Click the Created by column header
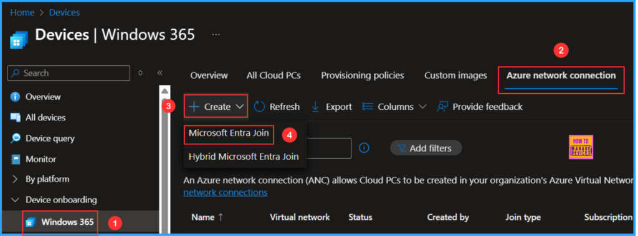Image resolution: width=638 pixels, height=236 pixels. 448,217
